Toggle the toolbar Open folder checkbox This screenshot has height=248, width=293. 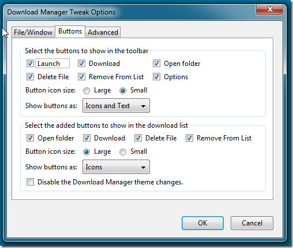click(x=156, y=64)
